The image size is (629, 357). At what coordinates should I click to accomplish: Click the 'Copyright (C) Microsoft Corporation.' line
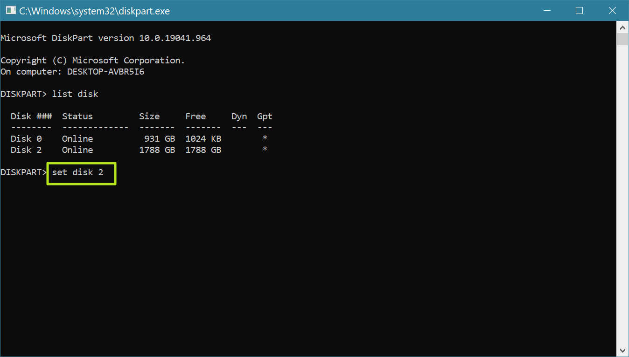pyautogui.click(x=93, y=61)
